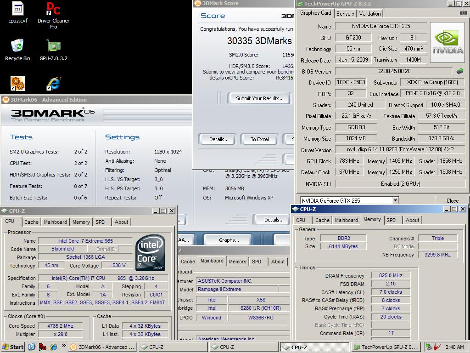Click Show Desktop quick launch icon
Image resolution: width=470 pixels, height=353 pixels.
pos(32,347)
